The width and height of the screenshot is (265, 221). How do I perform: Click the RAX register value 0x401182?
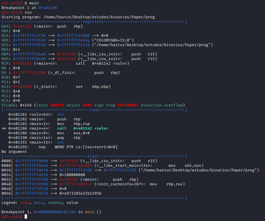(22, 26)
